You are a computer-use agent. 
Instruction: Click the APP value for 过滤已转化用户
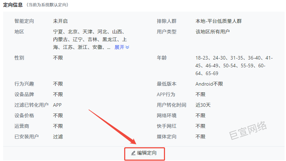(57, 105)
